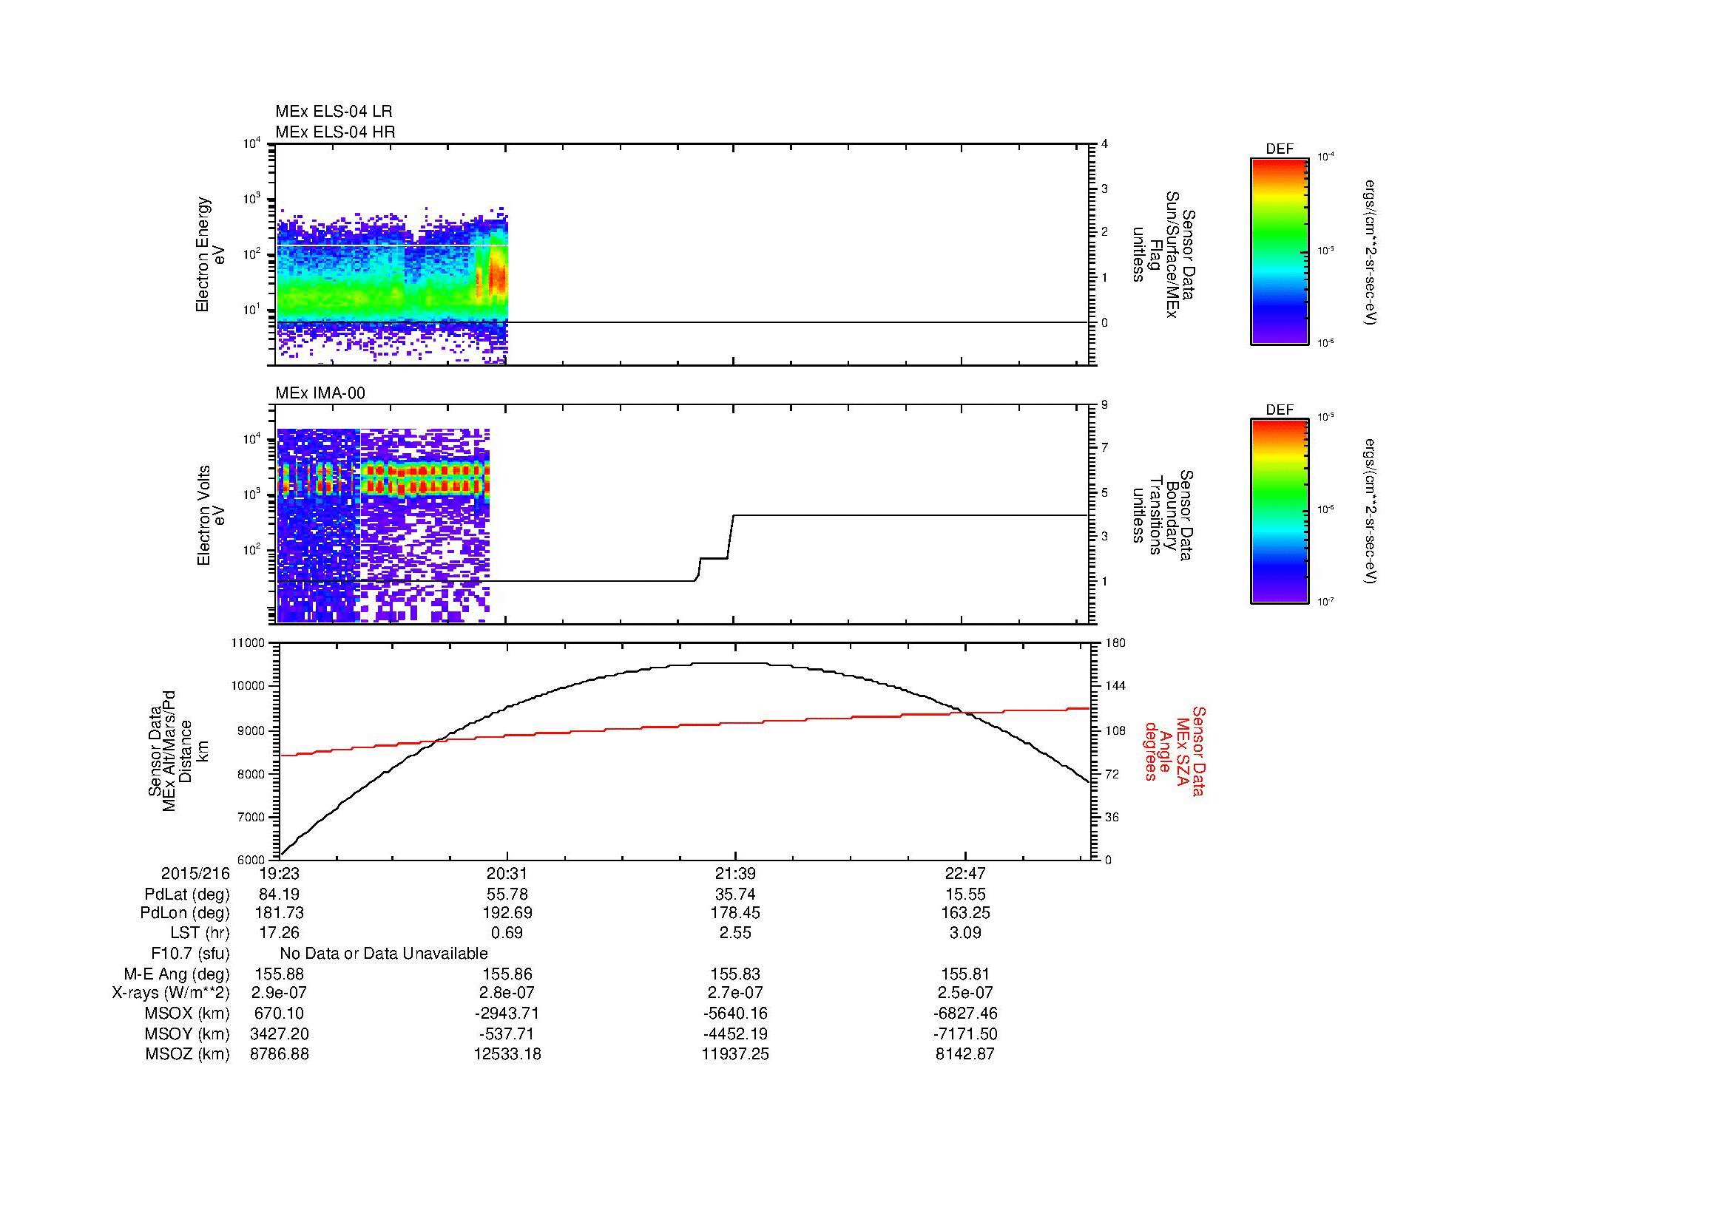Click the PdLat value 55.78

[507, 895]
